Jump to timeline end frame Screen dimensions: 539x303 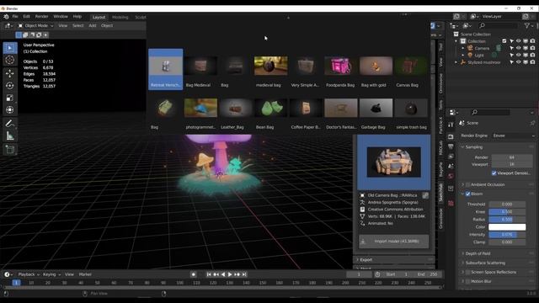(244, 274)
